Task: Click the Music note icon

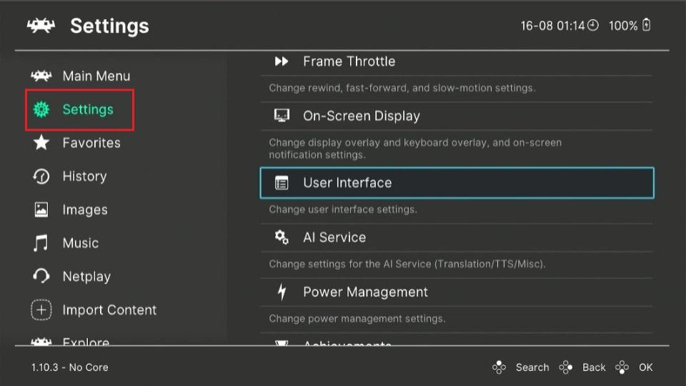Action: (41, 243)
